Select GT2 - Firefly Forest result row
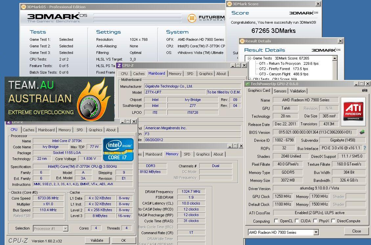The width and height of the screenshot is (371, 245). [283, 69]
